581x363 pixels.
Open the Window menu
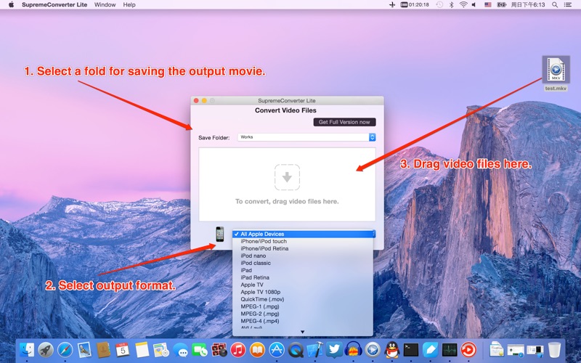tap(105, 5)
